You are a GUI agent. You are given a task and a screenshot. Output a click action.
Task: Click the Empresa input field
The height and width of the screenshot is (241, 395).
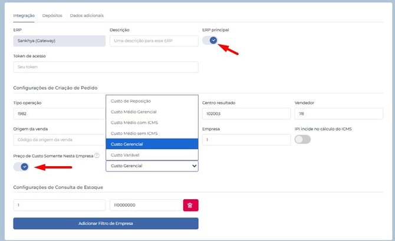pos(246,140)
